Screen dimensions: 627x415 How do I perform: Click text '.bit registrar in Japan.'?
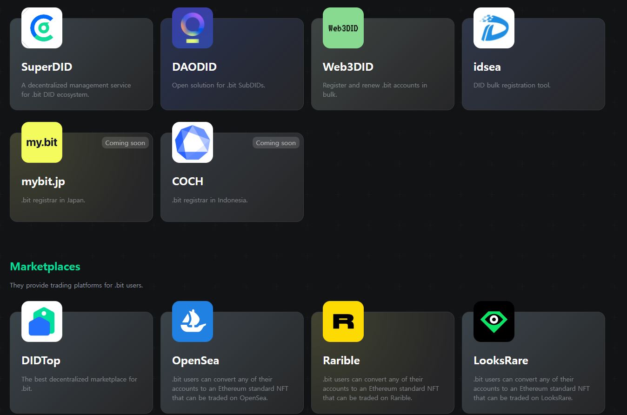click(53, 200)
